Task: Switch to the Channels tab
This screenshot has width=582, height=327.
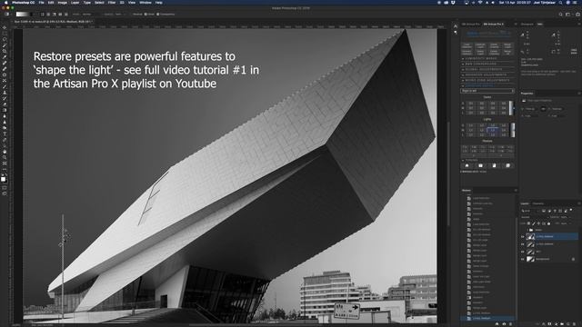Action: (537, 203)
